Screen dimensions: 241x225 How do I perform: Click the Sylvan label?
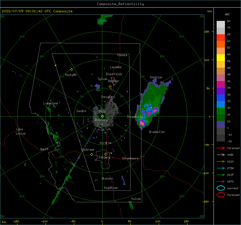(103, 79)
